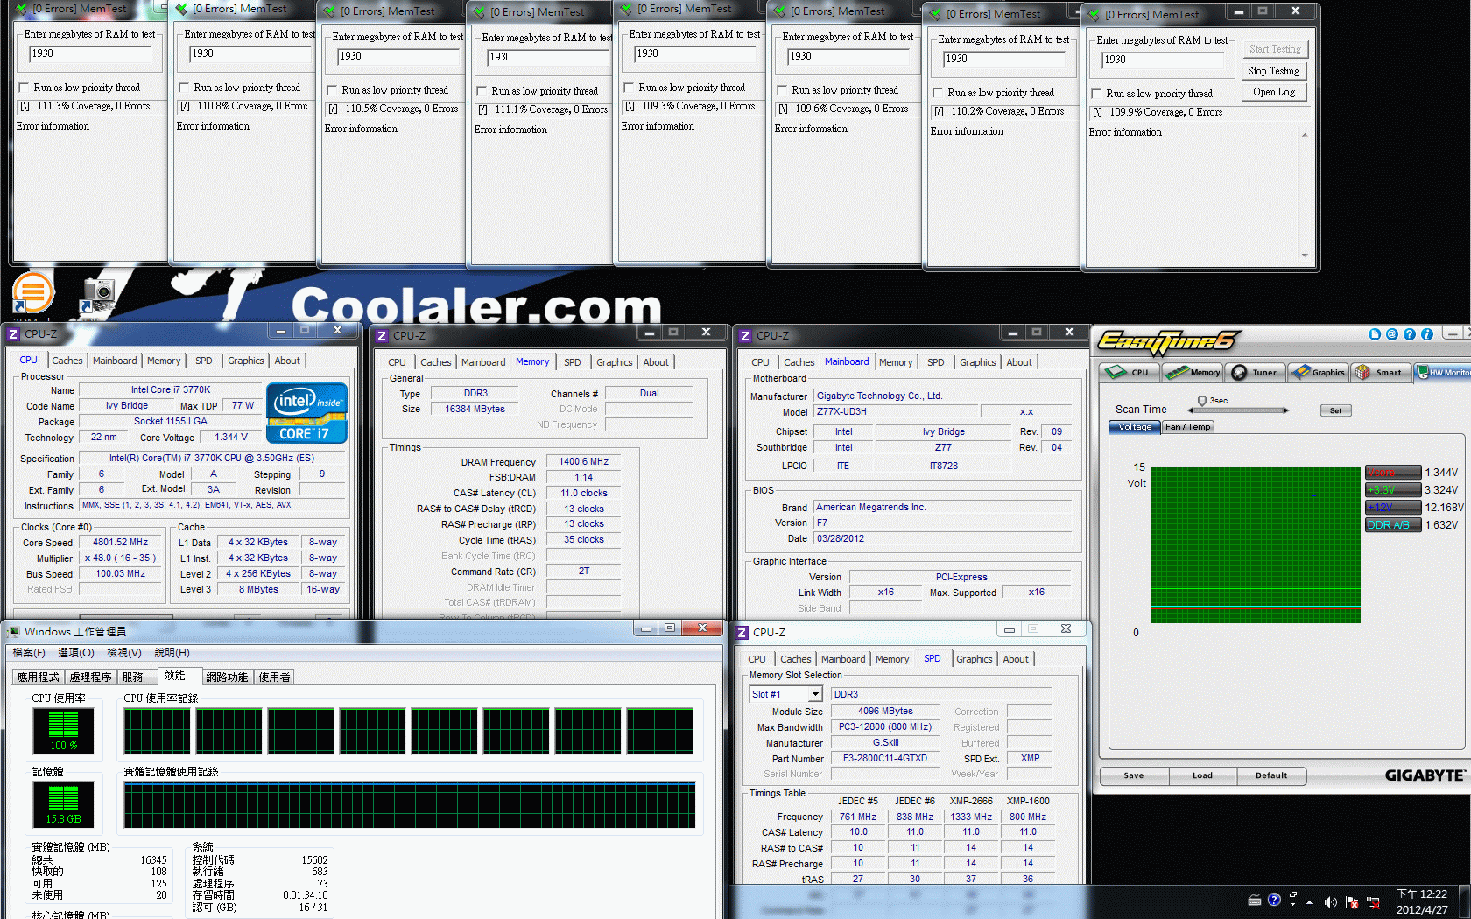Viewport: 1471px width, 919px height.
Task: Open SPD tab in CPU-Z Memory window
Action: 573,362
